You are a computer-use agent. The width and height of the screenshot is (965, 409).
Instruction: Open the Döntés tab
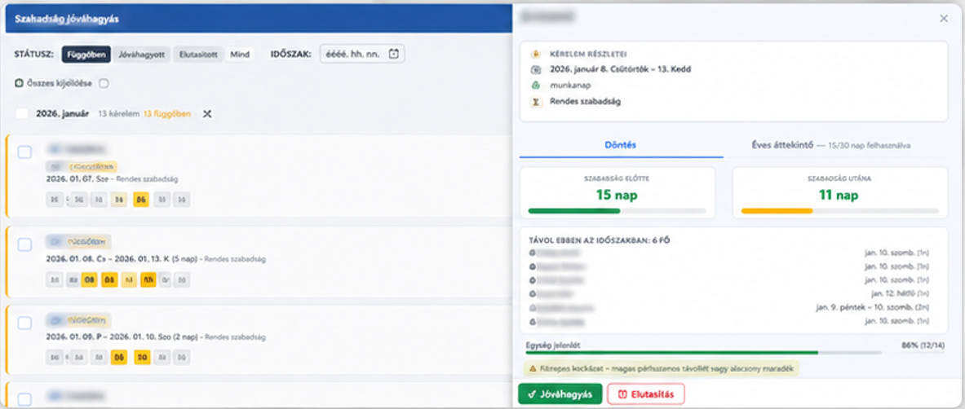[x=621, y=145]
